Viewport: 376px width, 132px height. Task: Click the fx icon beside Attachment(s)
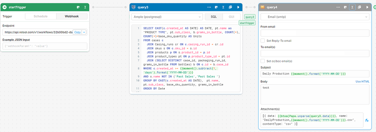[x=367, y=120]
